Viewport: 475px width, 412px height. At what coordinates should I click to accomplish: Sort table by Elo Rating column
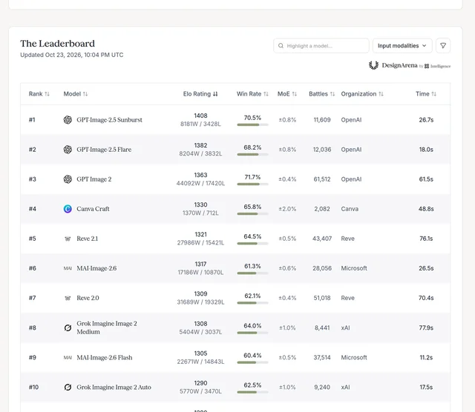click(x=200, y=94)
